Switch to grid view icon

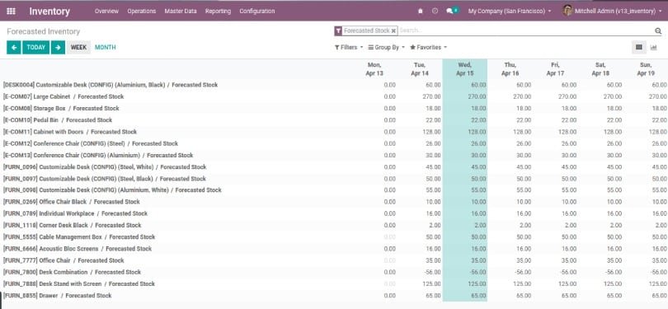(639, 47)
